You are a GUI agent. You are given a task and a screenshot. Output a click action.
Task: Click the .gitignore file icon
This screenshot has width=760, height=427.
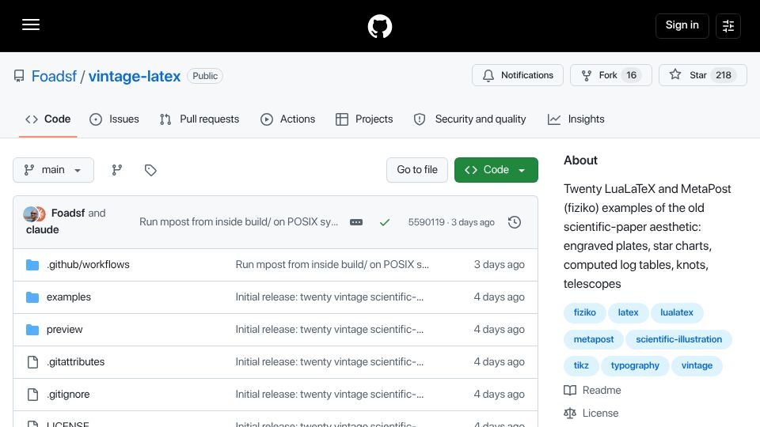[32, 395]
